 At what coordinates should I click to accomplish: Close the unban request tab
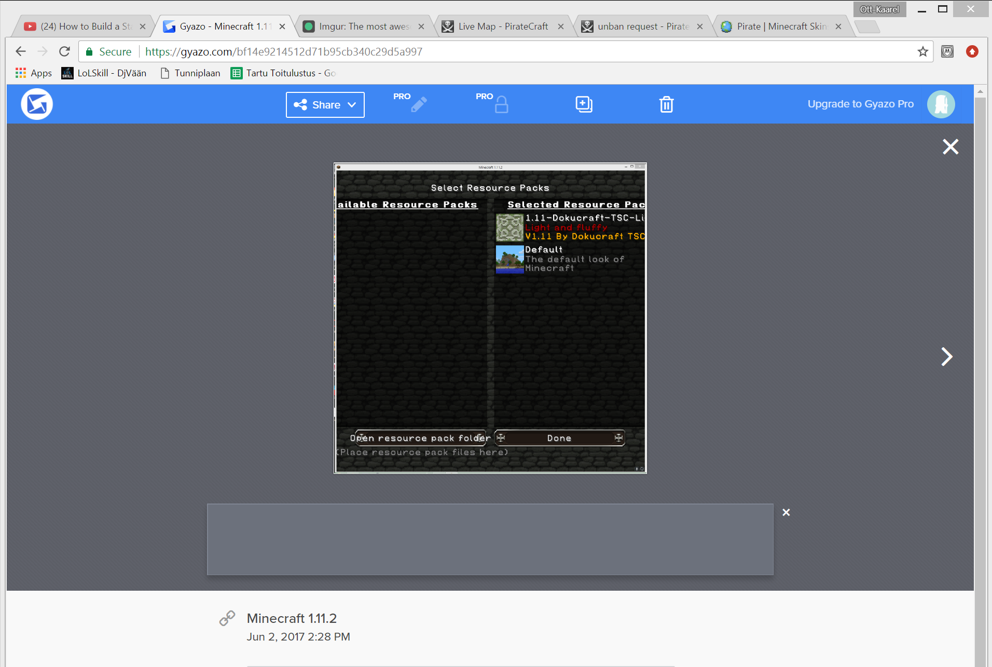point(700,26)
